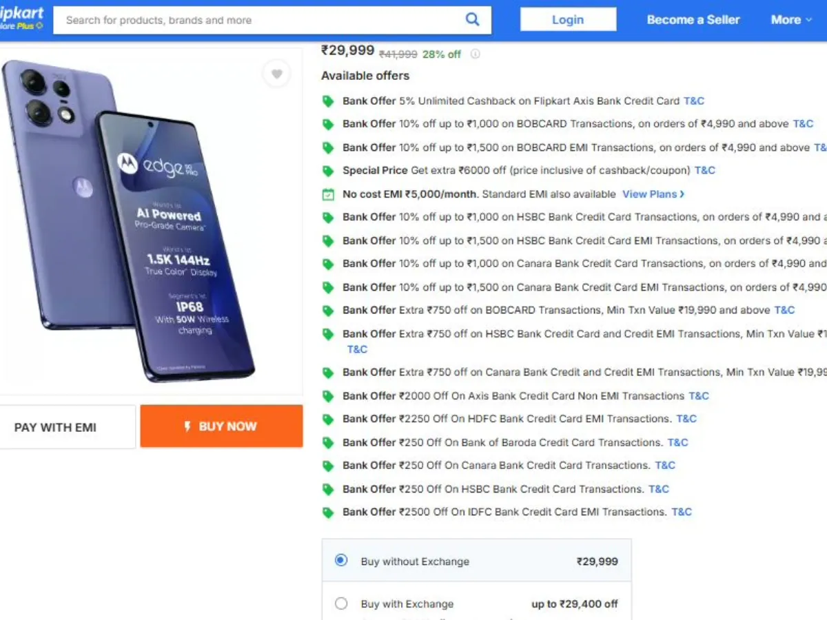Open T&C for Canara Bank ₹250 offer
Screen dimensions: 827x620
665,466
